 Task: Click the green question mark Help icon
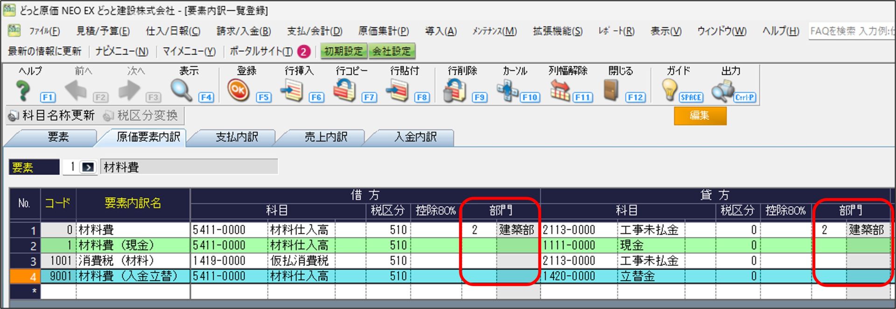pyautogui.click(x=22, y=90)
